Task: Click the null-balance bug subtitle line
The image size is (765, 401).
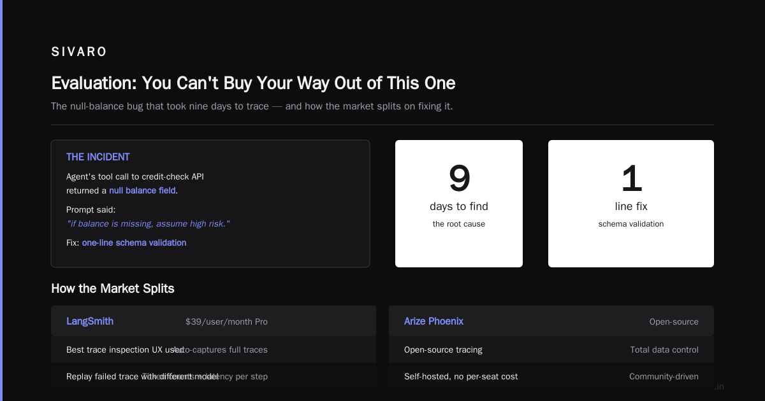Action: tap(252, 106)
